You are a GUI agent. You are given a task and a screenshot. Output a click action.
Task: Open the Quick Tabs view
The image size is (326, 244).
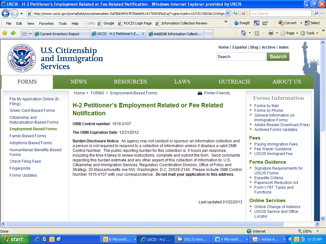(x=24, y=34)
